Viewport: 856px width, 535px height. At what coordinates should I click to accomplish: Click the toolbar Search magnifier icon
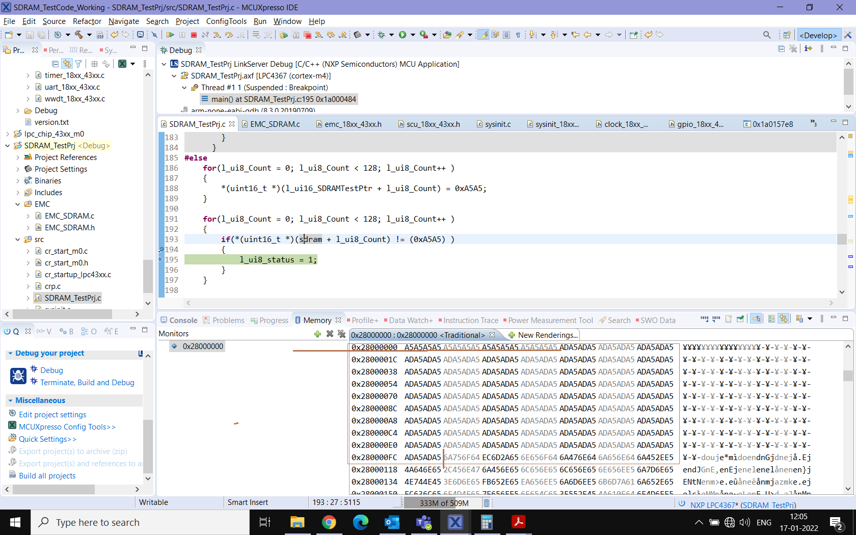tap(767, 35)
